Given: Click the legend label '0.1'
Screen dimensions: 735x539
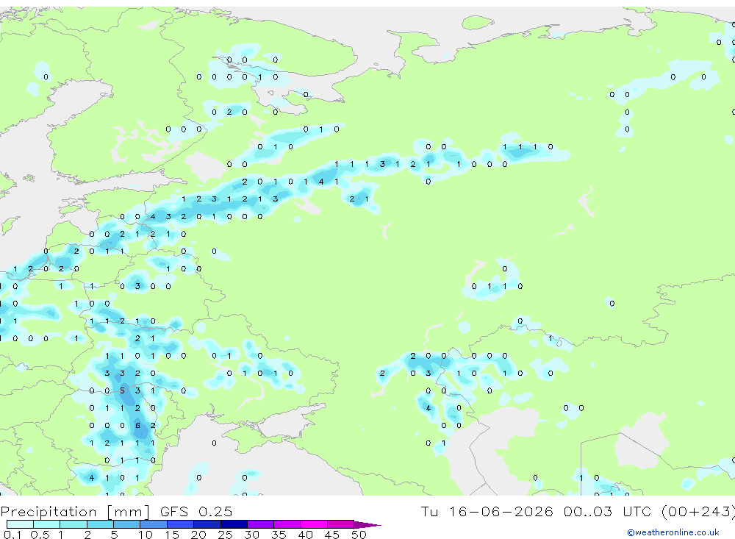Looking at the screenshot, I should tap(12, 535).
